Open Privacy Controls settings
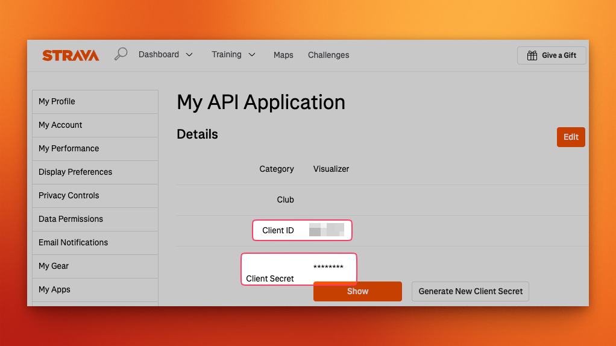The height and width of the screenshot is (346, 616). 95,196
